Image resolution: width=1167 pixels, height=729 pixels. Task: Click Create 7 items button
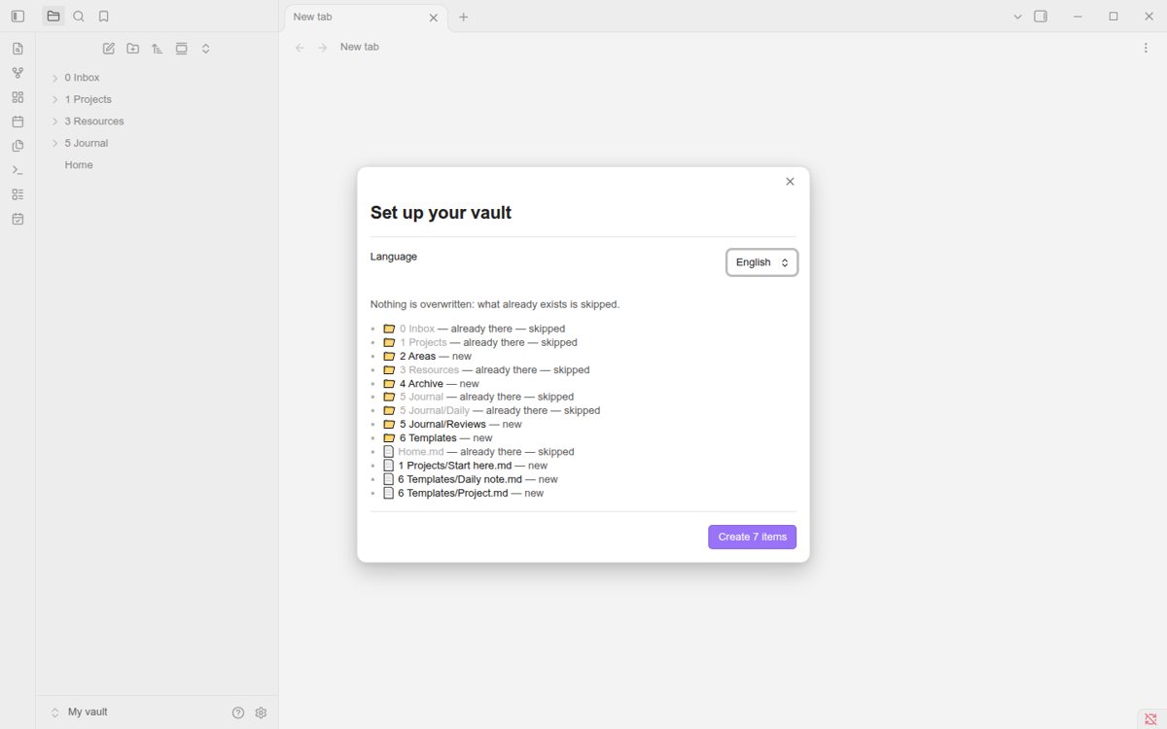pyautogui.click(x=752, y=537)
